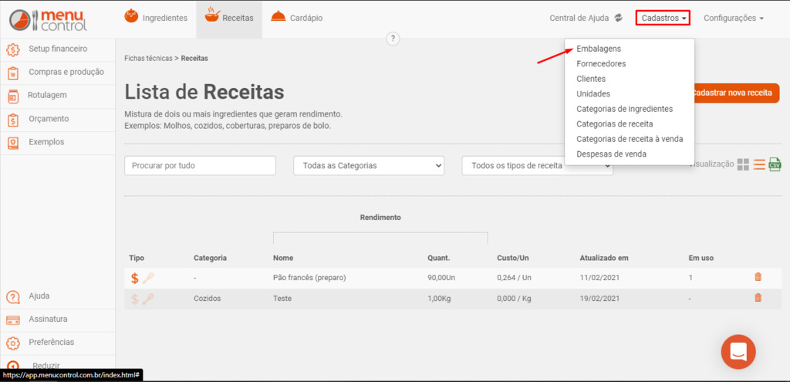Click the refresh arrows icon beside Central de Ajuda
The height and width of the screenshot is (382, 790).
(618, 18)
